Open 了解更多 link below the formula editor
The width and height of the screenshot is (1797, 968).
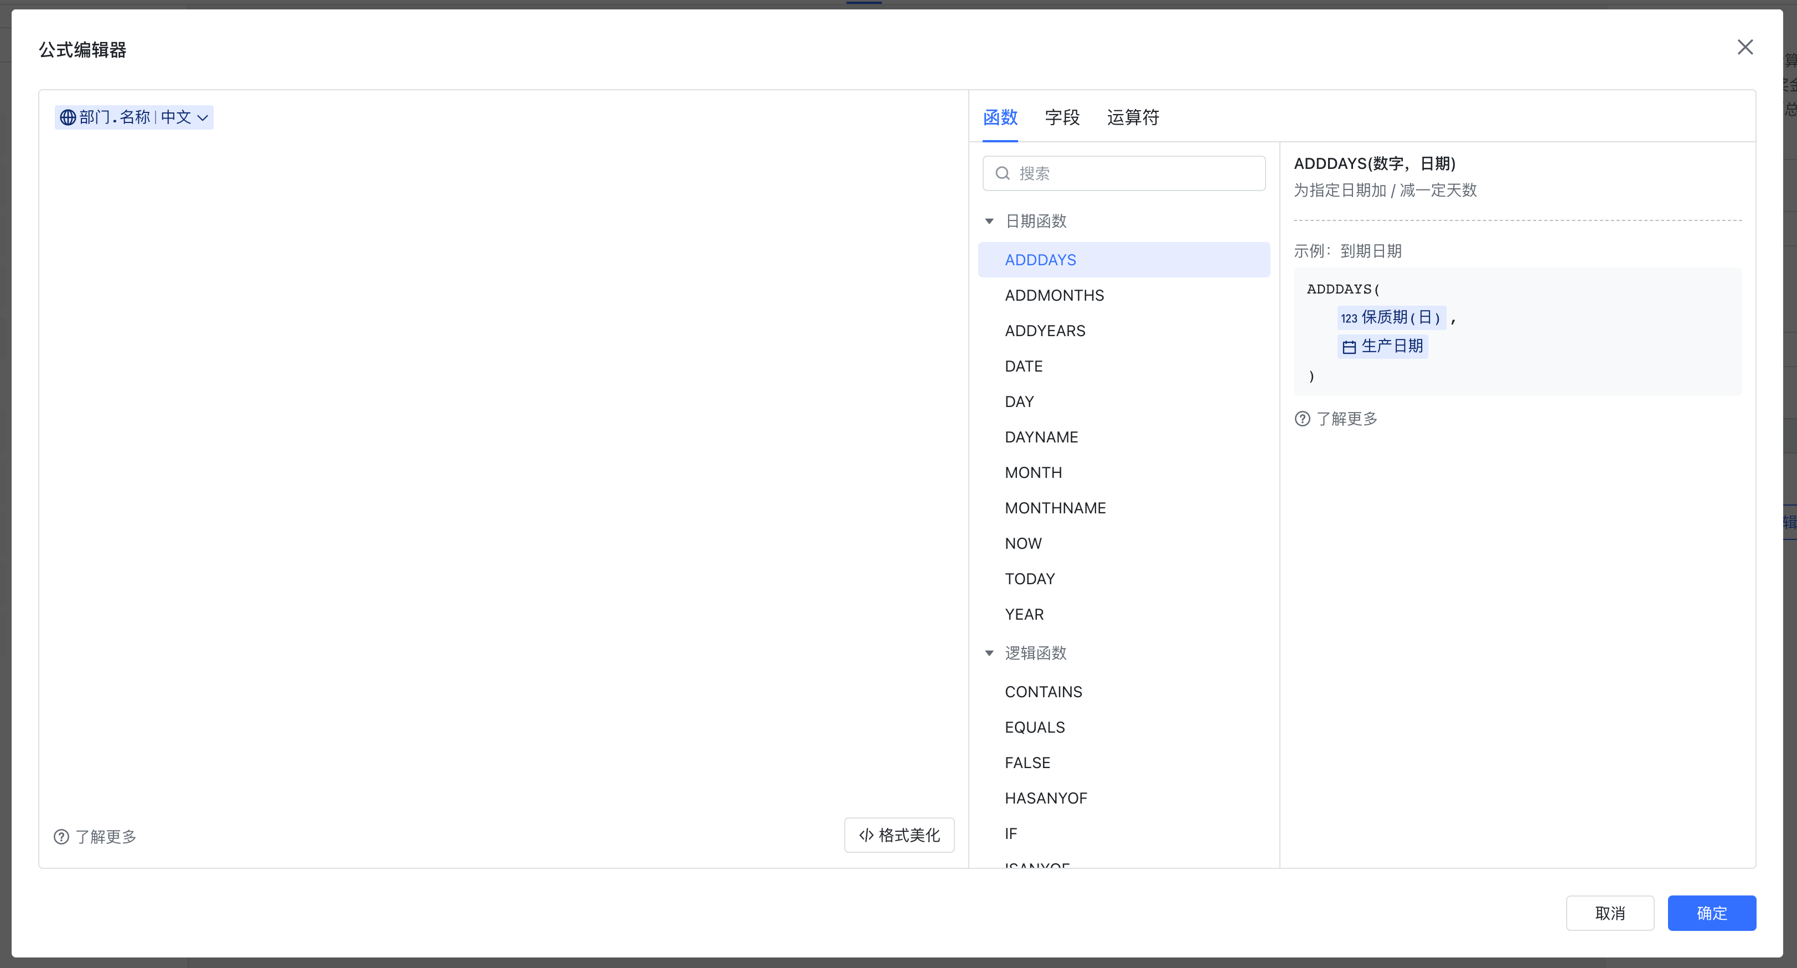pyautogui.click(x=106, y=837)
